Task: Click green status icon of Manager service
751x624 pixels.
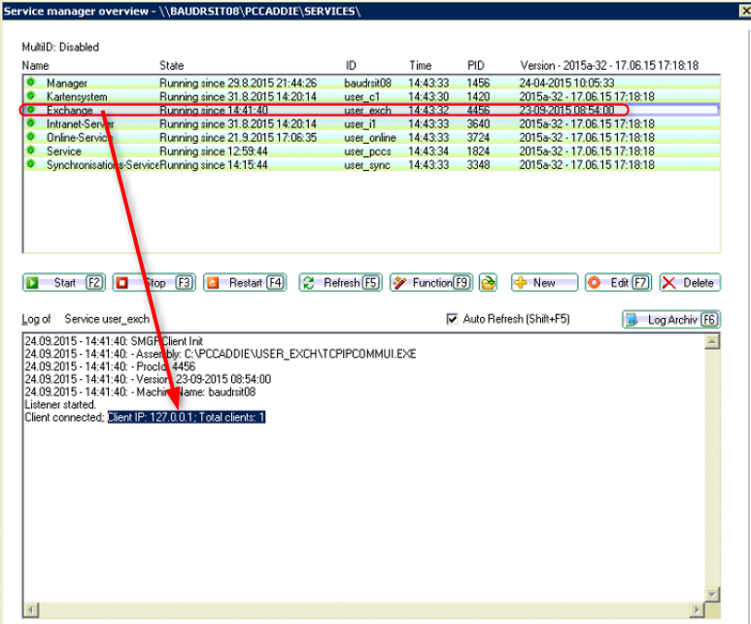Action: [31, 84]
